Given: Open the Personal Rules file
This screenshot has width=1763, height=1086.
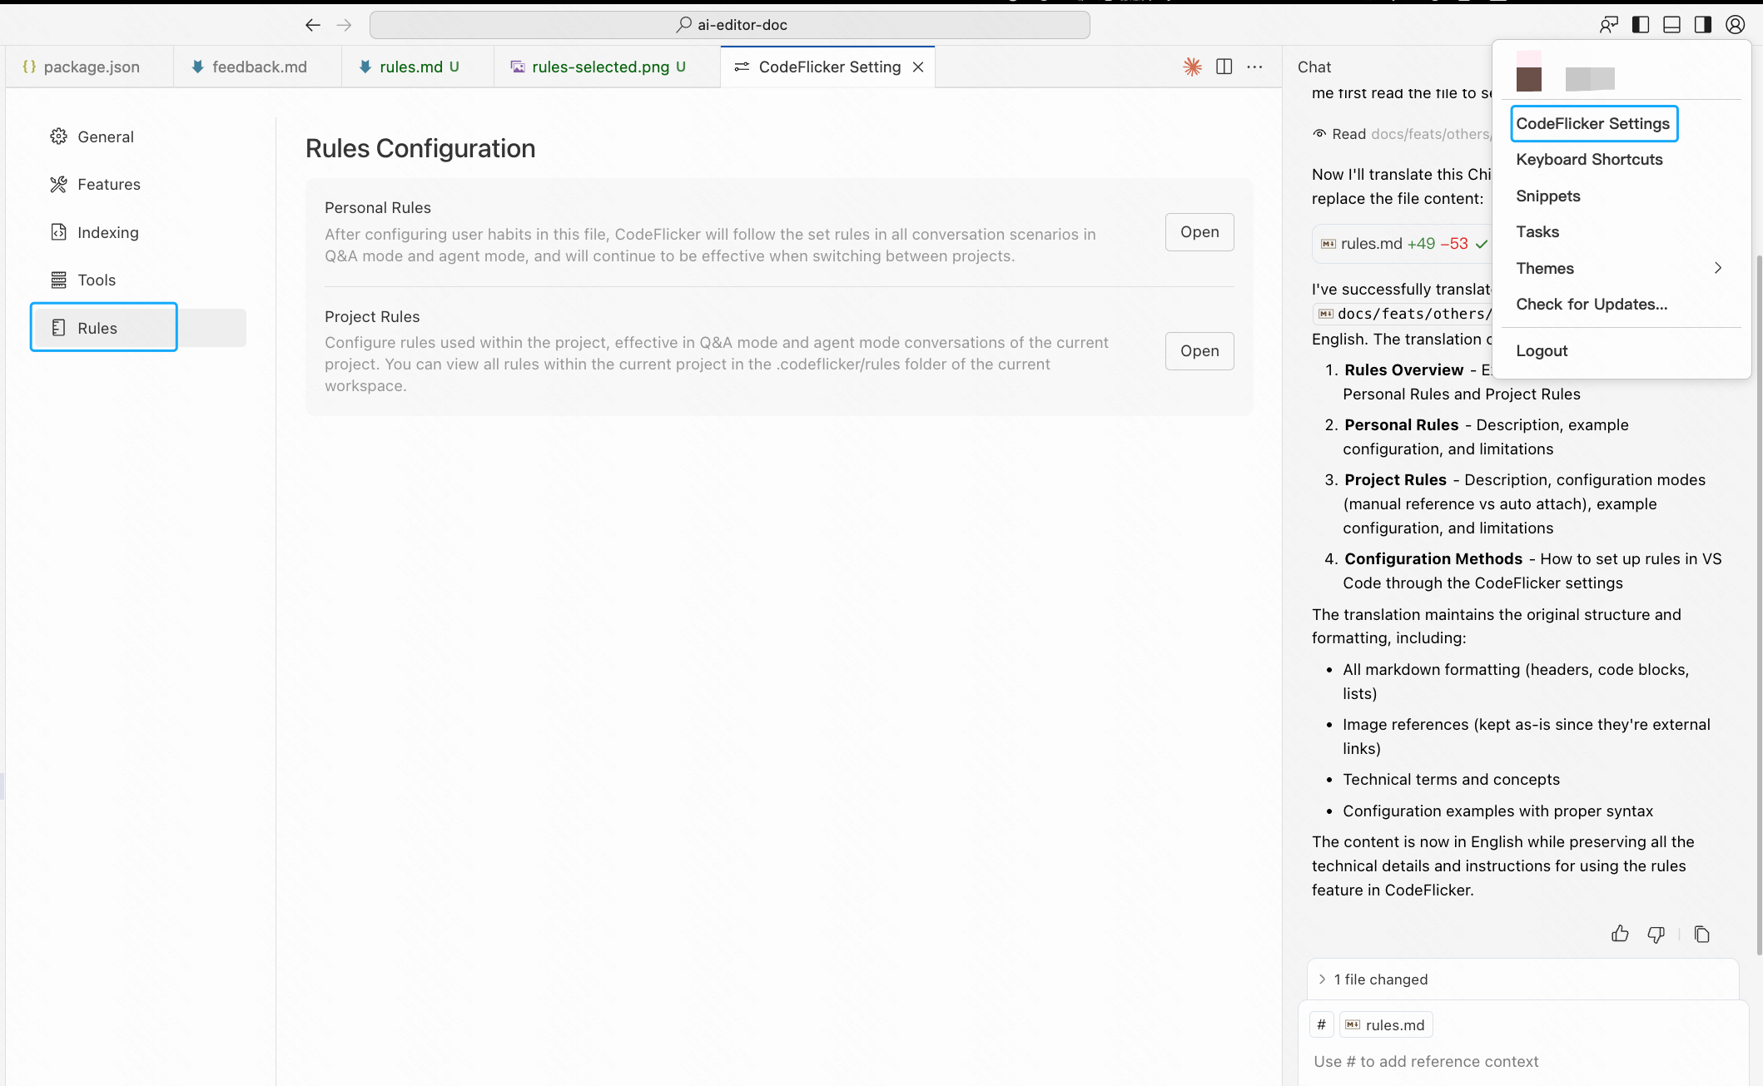Looking at the screenshot, I should [1199, 232].
